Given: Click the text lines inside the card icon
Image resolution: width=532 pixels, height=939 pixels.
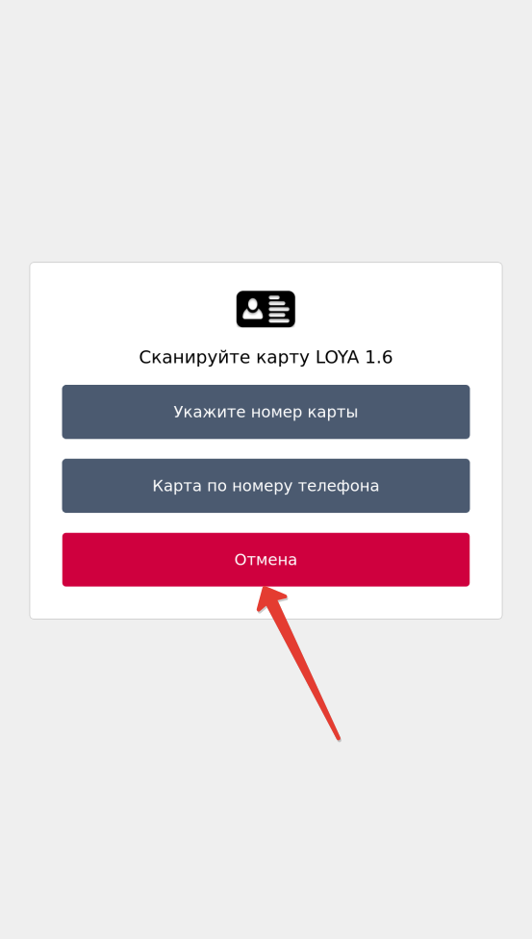Looking at the screenshot, I should tap(279, 309).
